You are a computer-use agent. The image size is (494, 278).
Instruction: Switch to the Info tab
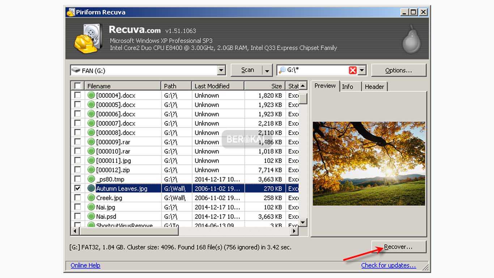coord(348,87)
